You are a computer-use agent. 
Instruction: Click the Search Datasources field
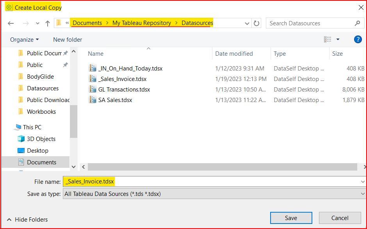[x=310, y=23]
